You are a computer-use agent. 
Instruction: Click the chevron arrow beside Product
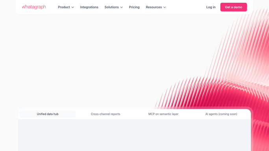click(x=73, y=7)
